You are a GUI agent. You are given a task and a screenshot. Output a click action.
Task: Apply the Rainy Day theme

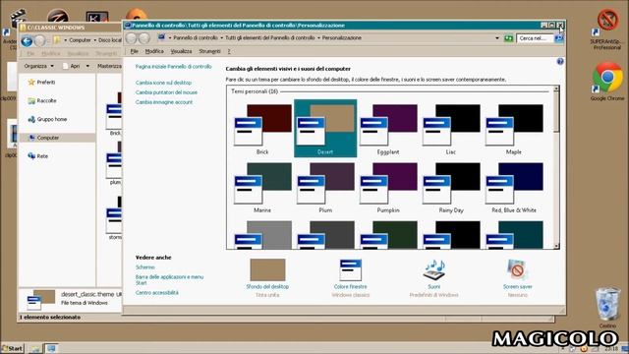pos(451,187)
